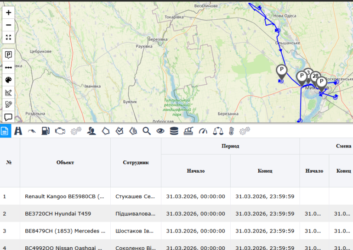353x250 pixels.
Task: Click the cluster marker numbered 28
Action: 315,76
